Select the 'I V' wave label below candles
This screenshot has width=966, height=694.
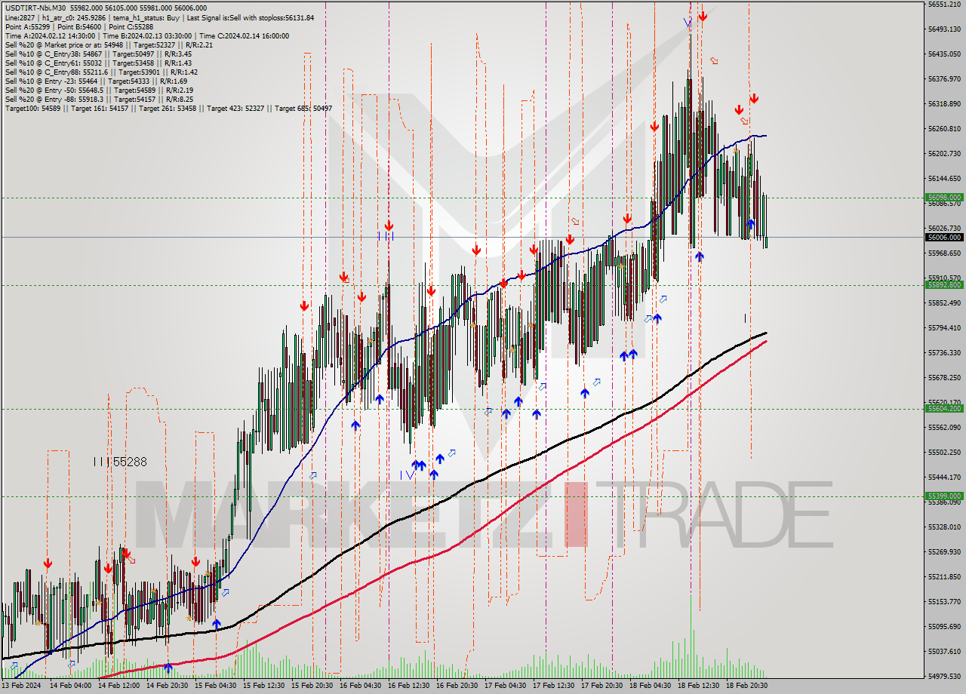click(408, 474)
